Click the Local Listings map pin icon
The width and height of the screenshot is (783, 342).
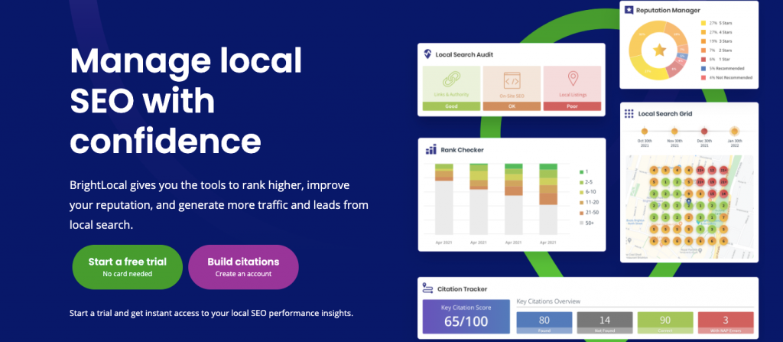[572, 79]
